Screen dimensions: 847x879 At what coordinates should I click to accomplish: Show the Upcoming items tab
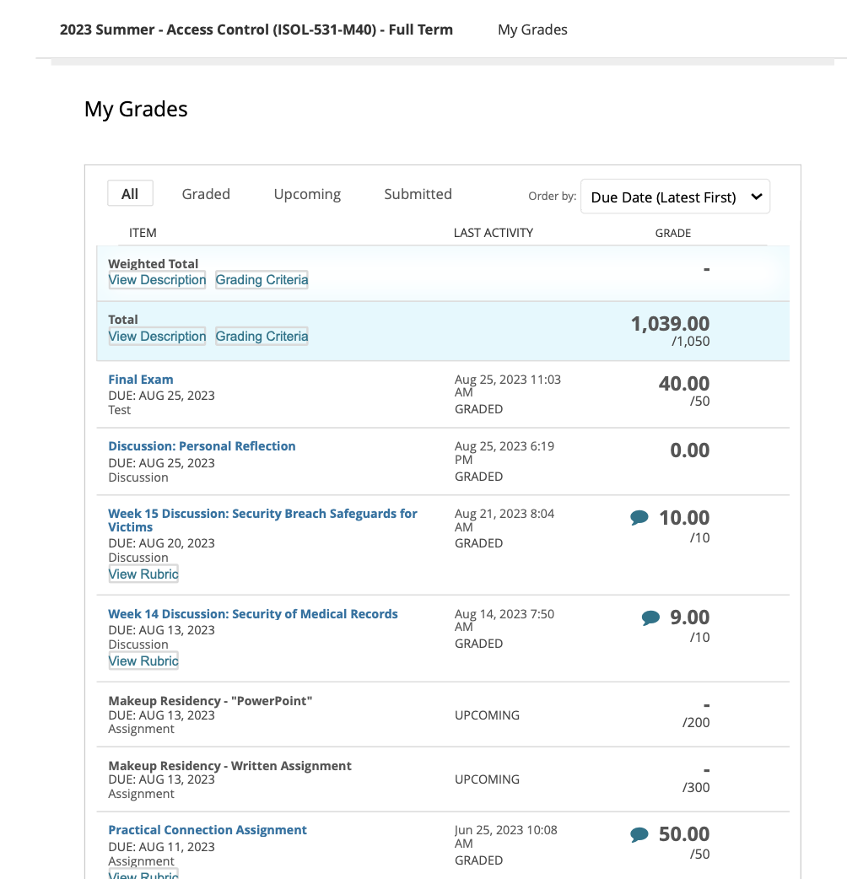pos(307,194)
